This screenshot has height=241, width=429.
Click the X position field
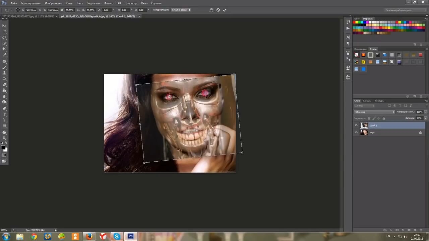pos(31,10)
